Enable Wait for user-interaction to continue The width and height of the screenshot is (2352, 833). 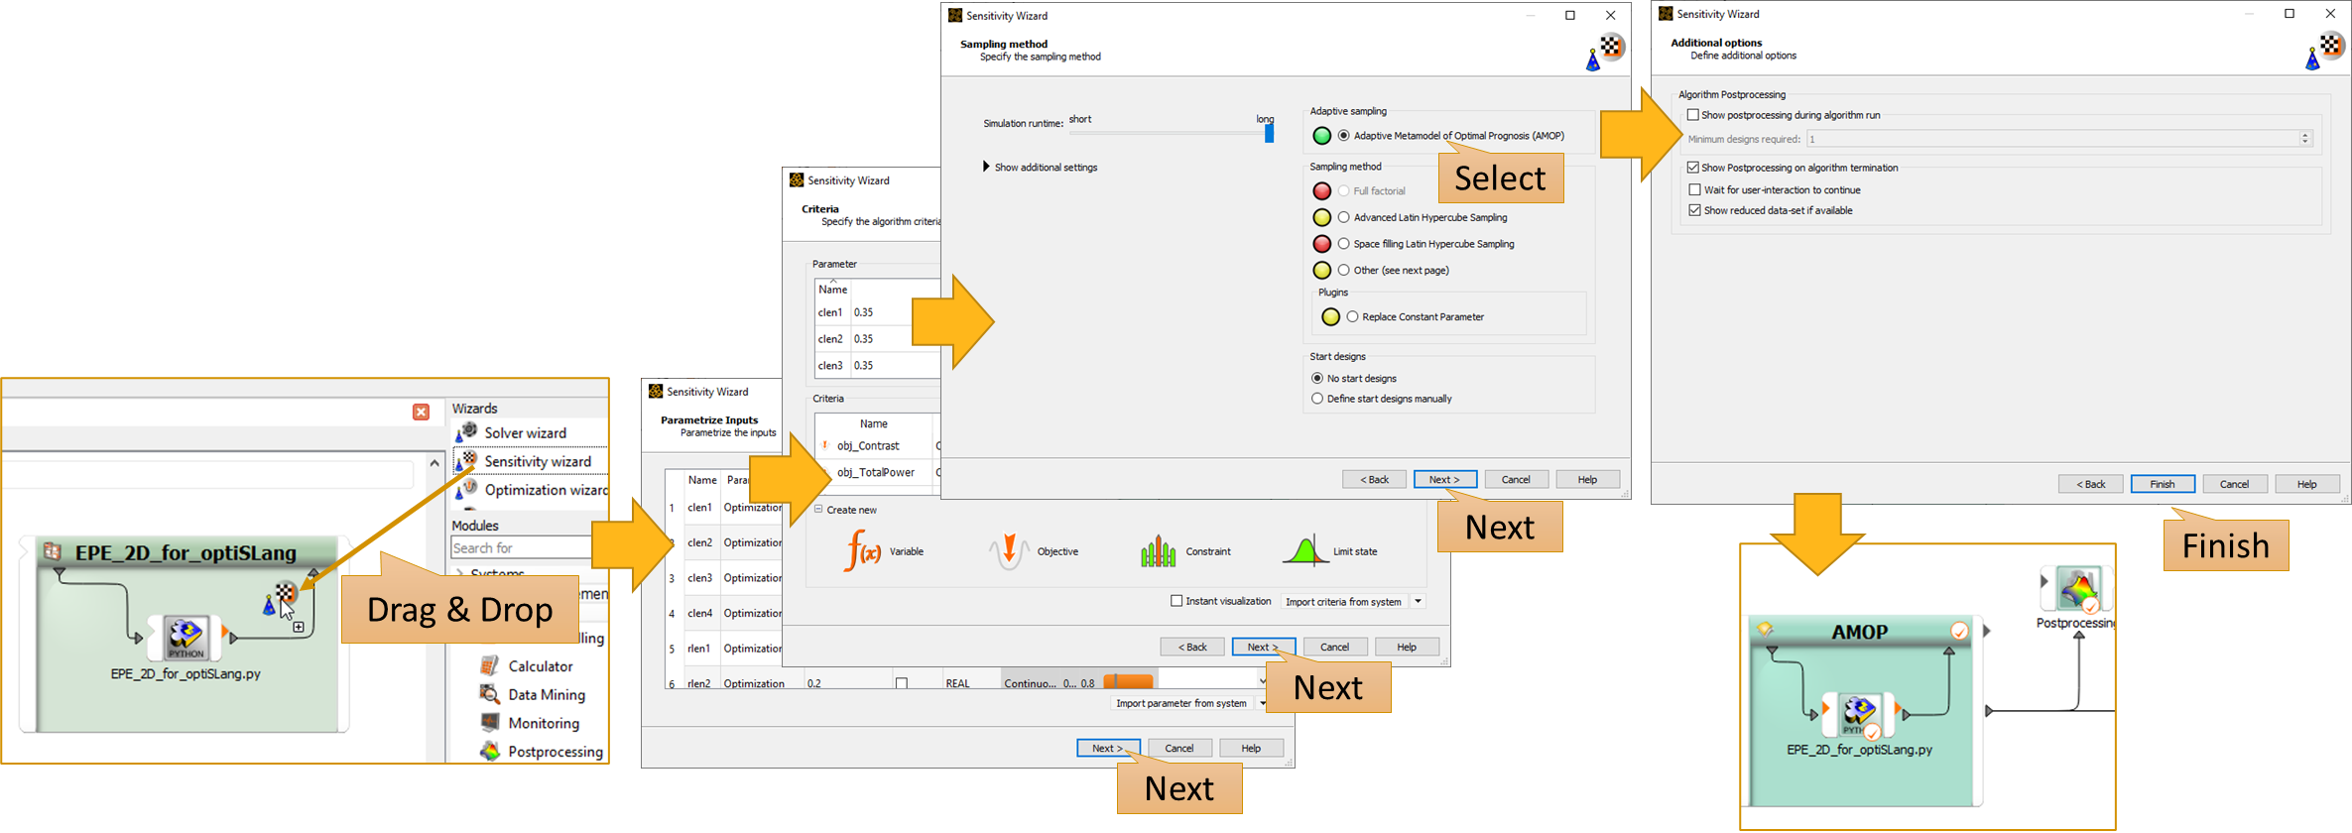click(1695, 189)
